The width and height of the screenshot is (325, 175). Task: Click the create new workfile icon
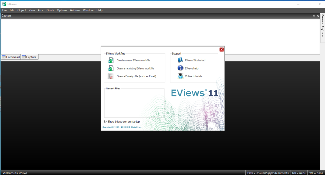pos(111,60)
